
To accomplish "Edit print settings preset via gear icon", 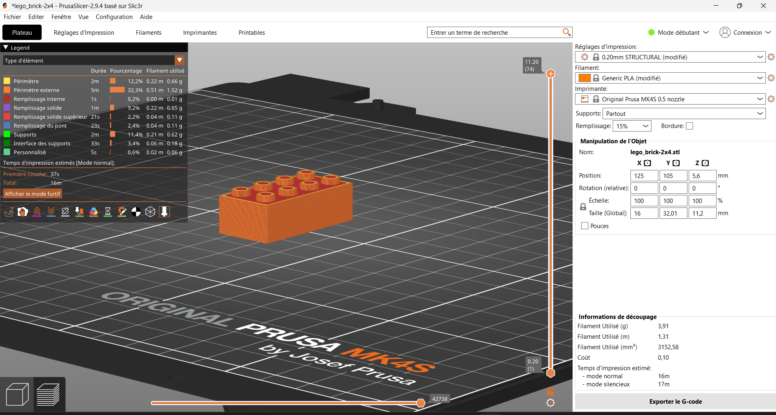I will (x=771, y=57).
